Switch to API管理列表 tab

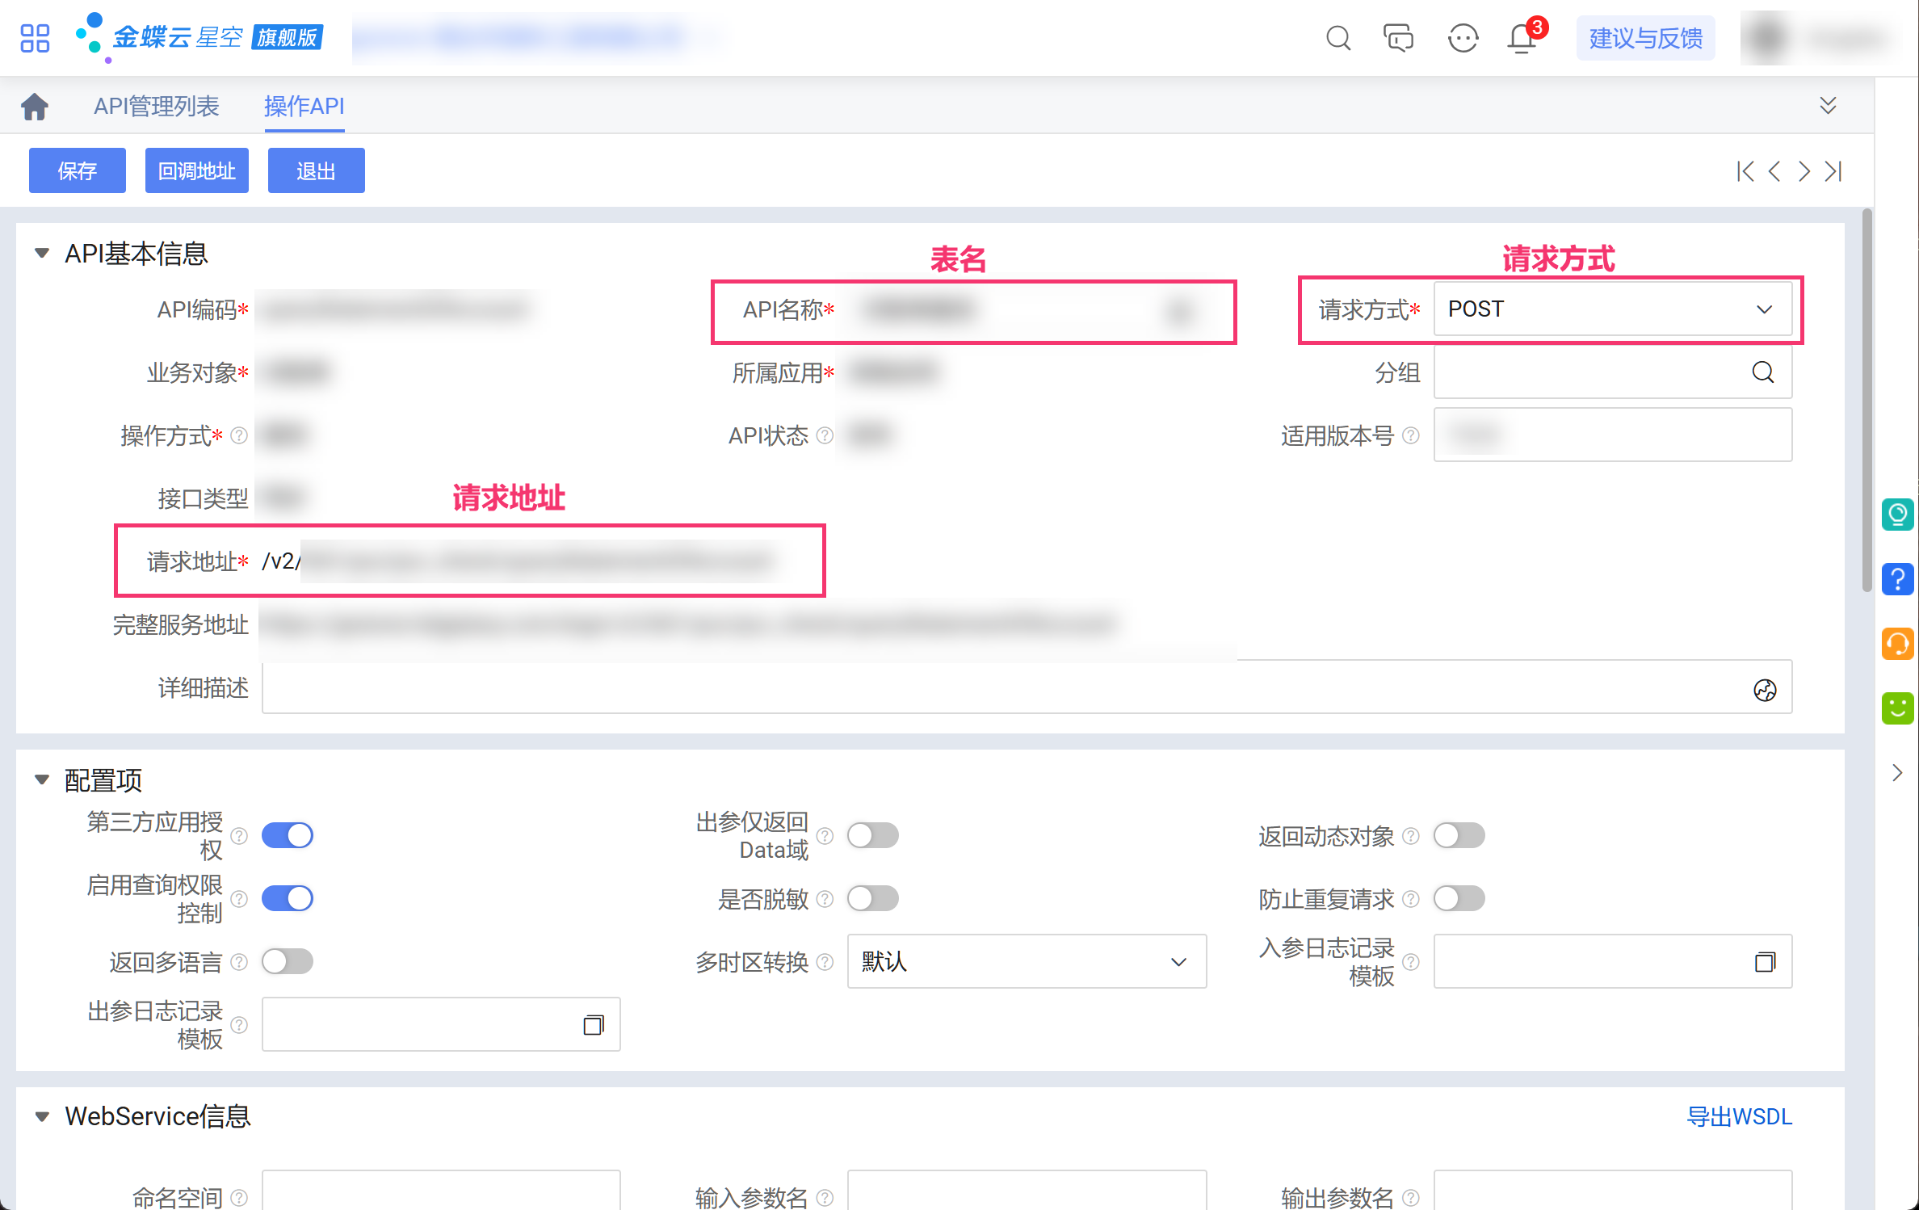[157, 106]
